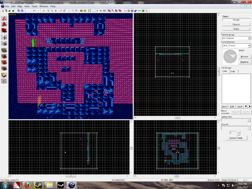
Task: Open the Tools menu
Action: tap(34, 6)
